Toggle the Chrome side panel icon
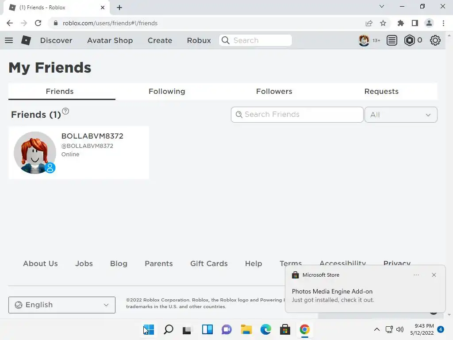 [x=415, y=23]
